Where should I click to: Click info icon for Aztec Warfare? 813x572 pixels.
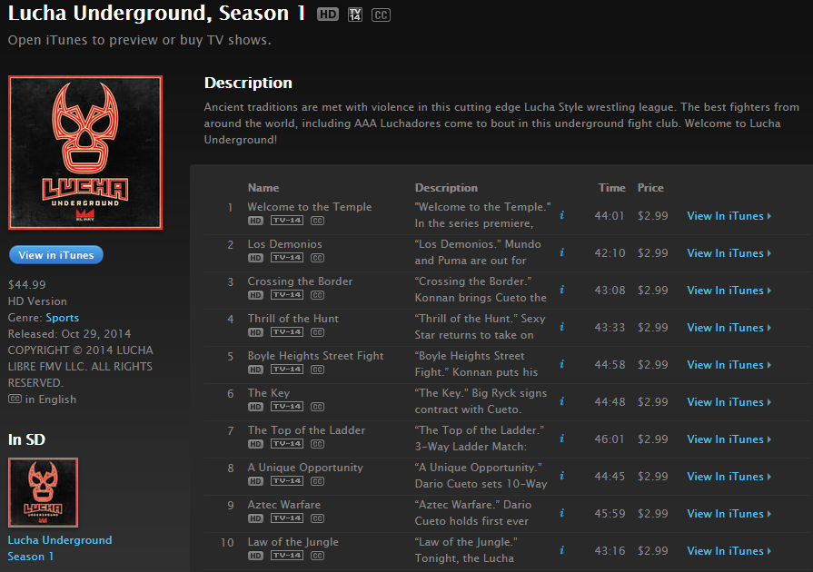(x=562, y=514)
